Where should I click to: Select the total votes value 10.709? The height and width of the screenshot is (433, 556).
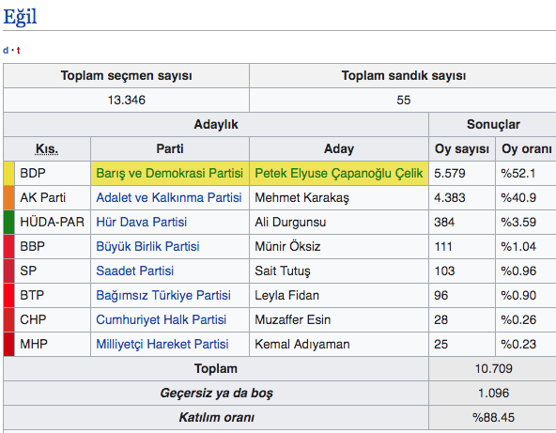[493, 369]
